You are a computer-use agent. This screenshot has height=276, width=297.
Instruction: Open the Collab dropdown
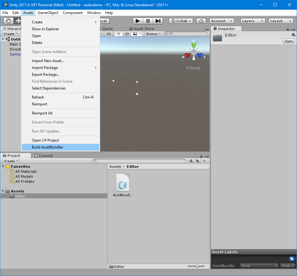click(181, 21)
